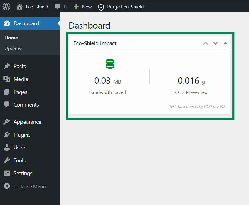Click the Appearance paintbrush icon
249x205 pixels.
7,122
